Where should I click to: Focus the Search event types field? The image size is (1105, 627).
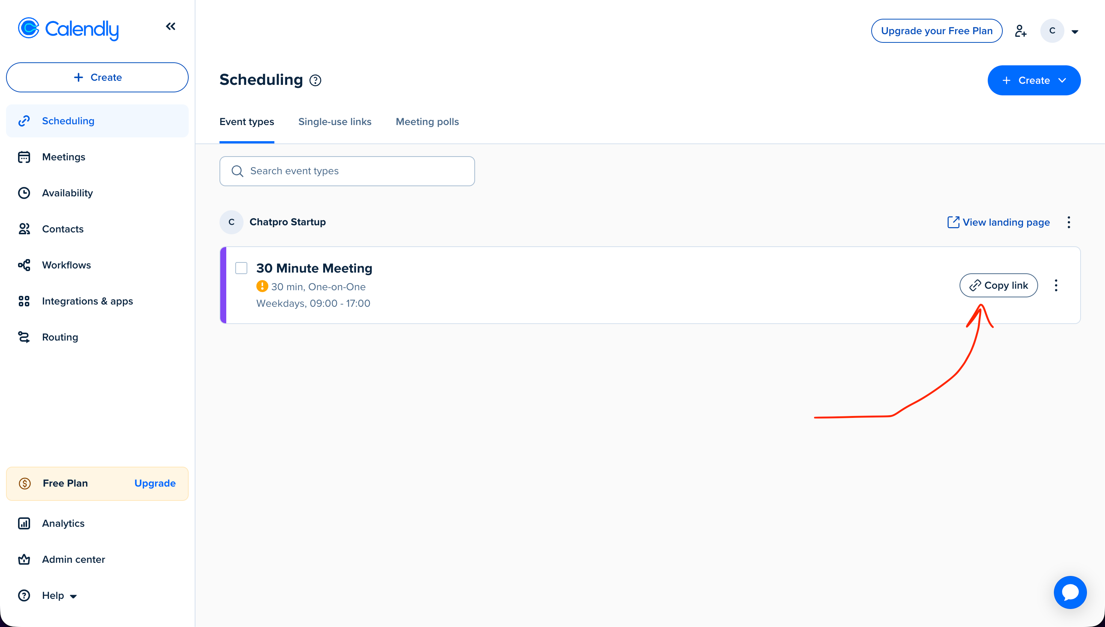[347, 171]
